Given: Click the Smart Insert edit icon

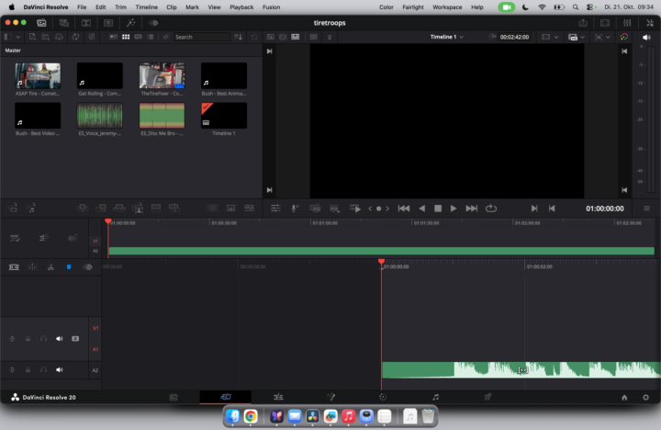Looking at the screenshot, I should pyautogui.click(x=83, y=208).
